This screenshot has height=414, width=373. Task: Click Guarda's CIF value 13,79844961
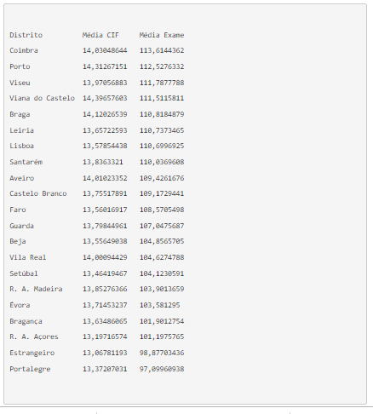coord(105,226)
